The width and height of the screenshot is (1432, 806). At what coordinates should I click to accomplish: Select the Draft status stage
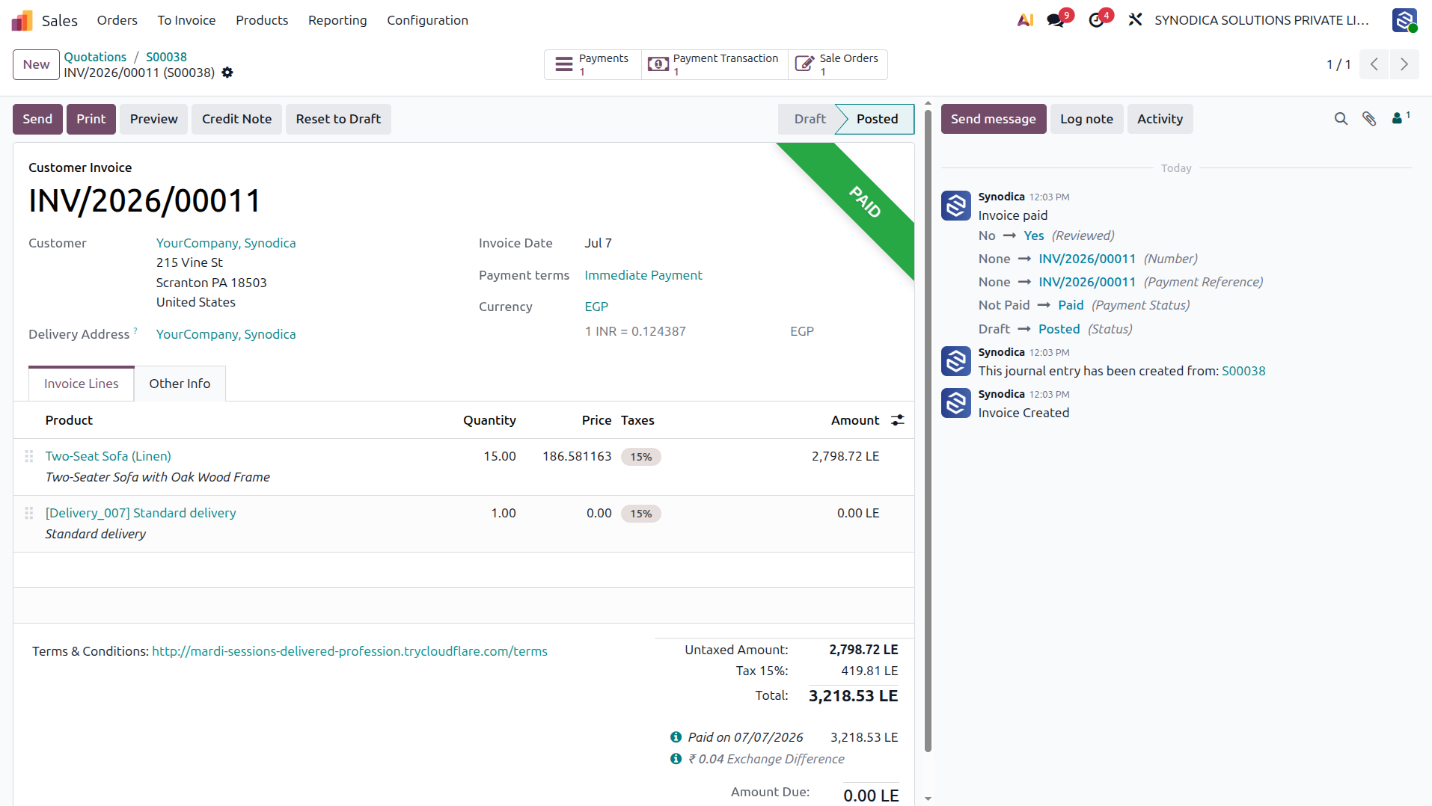coord(808,119)
